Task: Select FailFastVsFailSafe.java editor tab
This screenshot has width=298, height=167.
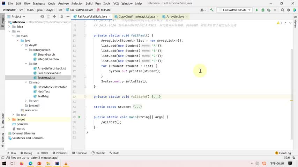Action: pyautogui.click(x=92, y=17)
